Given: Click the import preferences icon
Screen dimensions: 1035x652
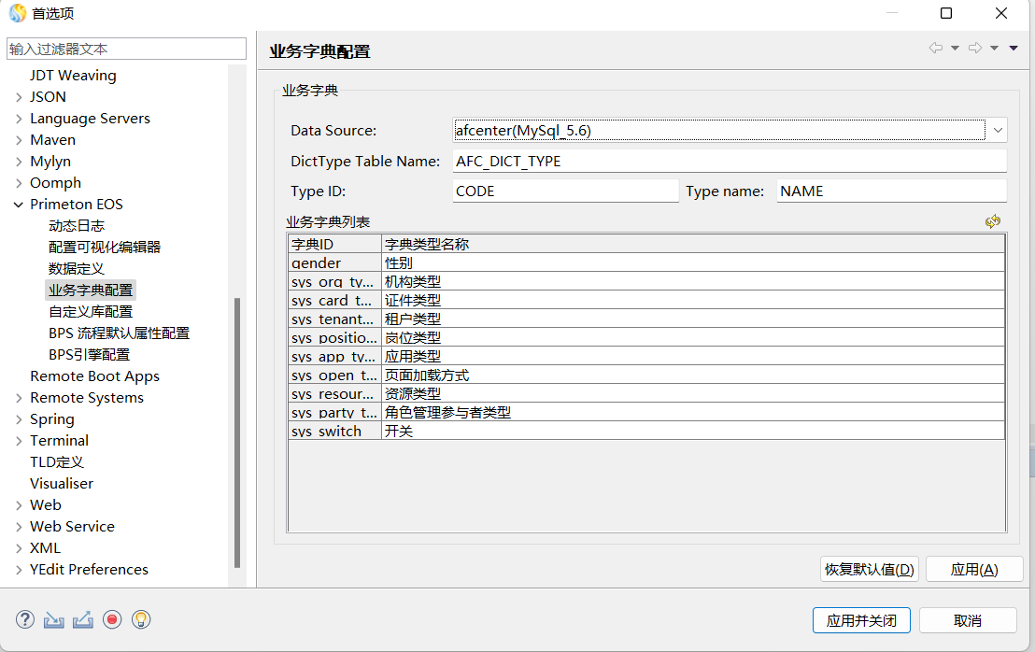Looking at the screenshot, I should coord(54,619).
